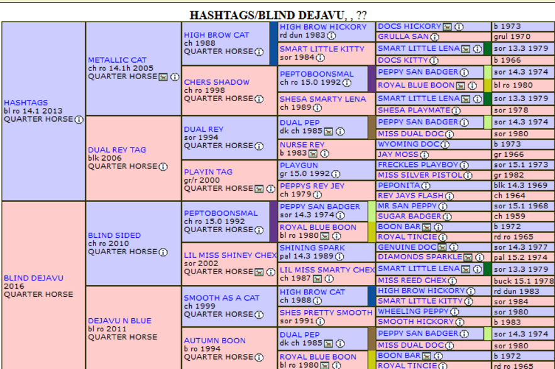555x369 pixels.
Task: View PLAYIN TAG photo icon
Action: tap(259, 189)
